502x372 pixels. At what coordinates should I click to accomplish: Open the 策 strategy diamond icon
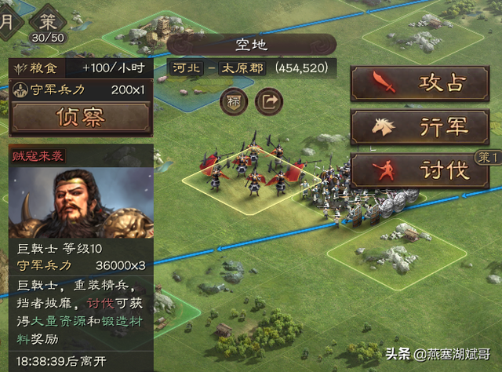tap(48, 22)
